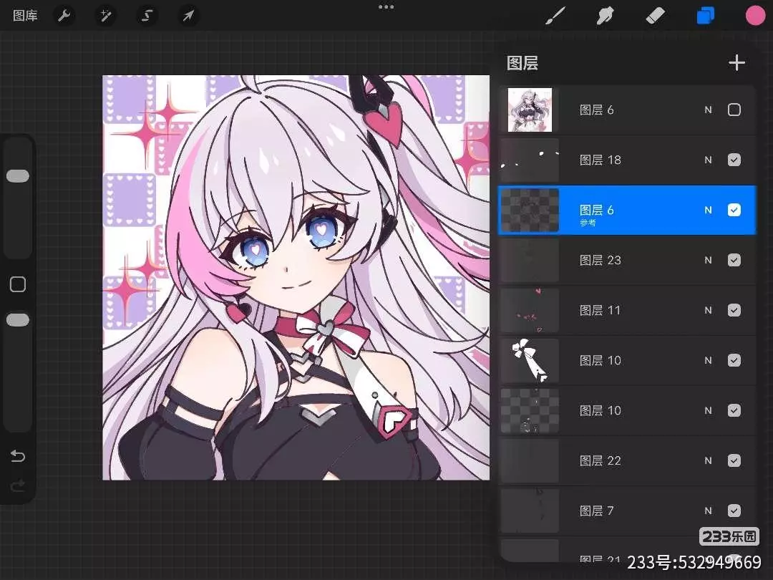Show the top 图层 6 layer

pyautogui.click(x=734, y=110)
